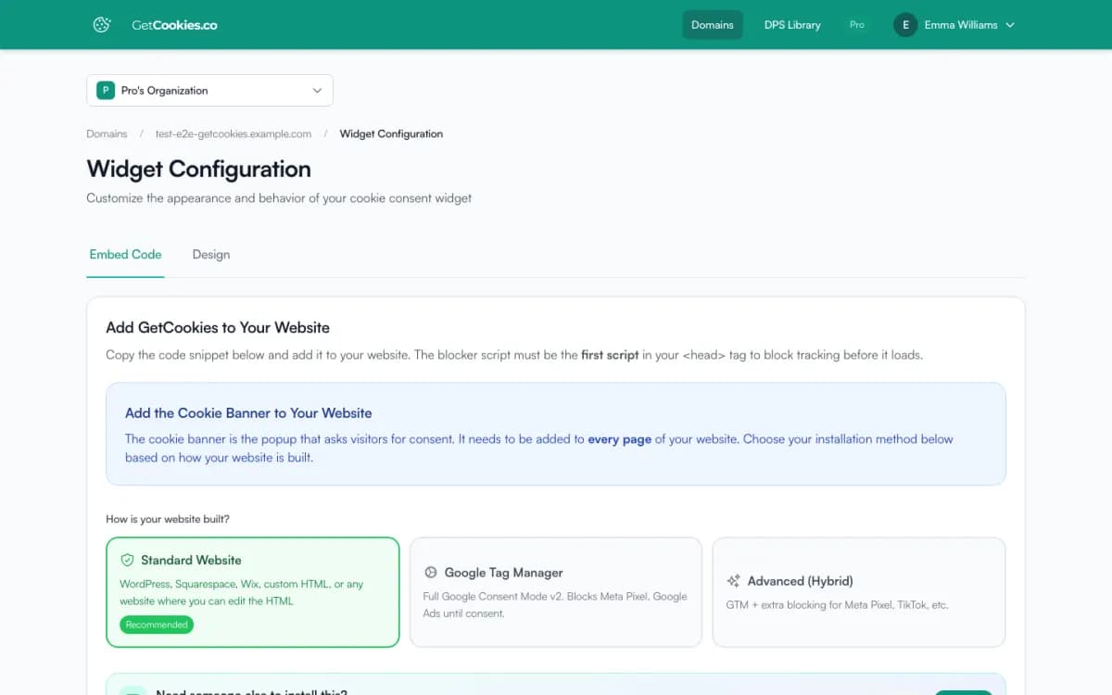Click the Recommended badge
Screen dimensions: 1112x695
tap(157, 625)
